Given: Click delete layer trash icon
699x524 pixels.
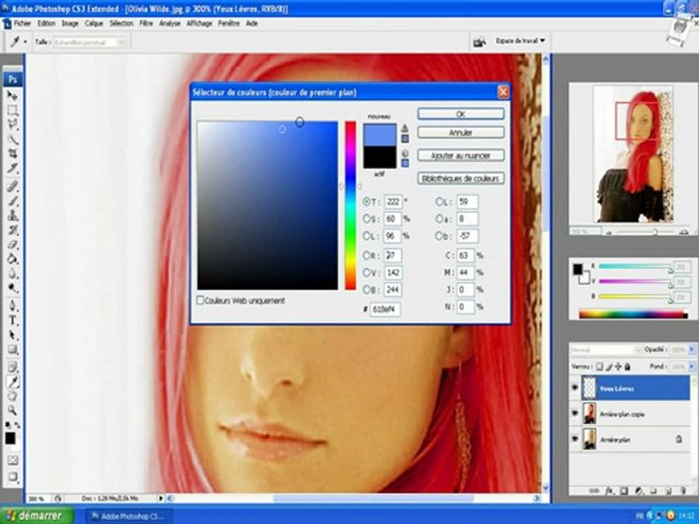Looking at the screenshot, I should pyautogui.click(x=683, y=491).
